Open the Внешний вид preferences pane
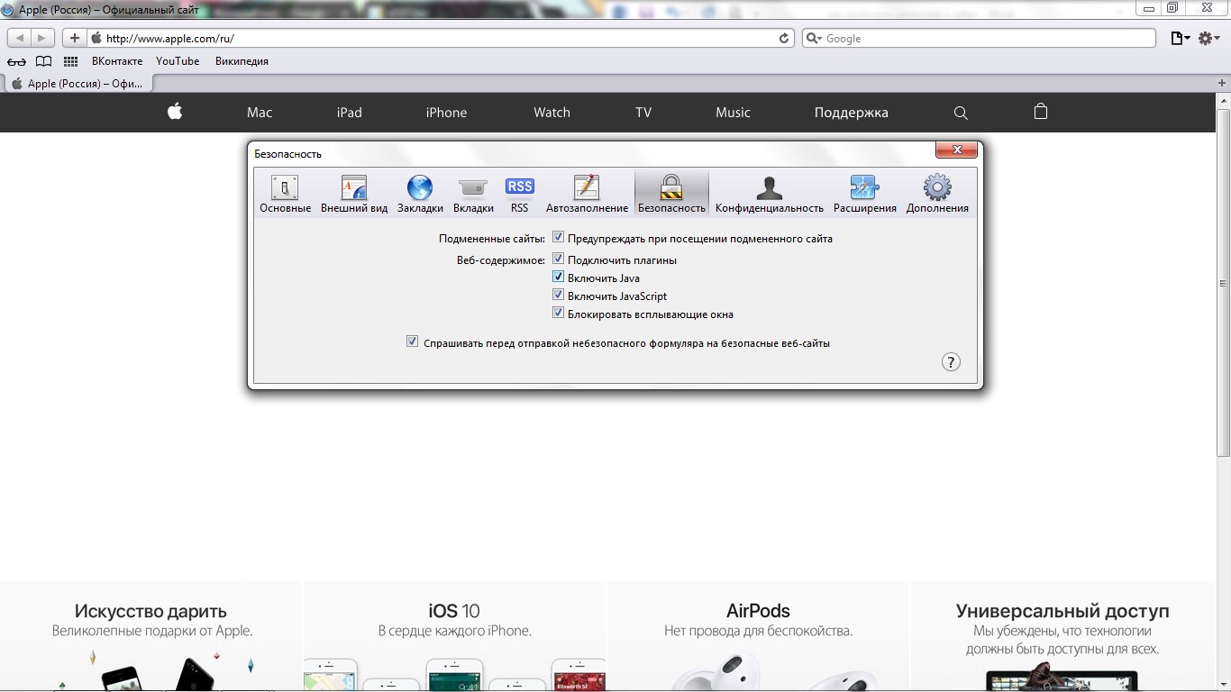The width and height of the screenshot is (1231, 692). coord(354,194)
